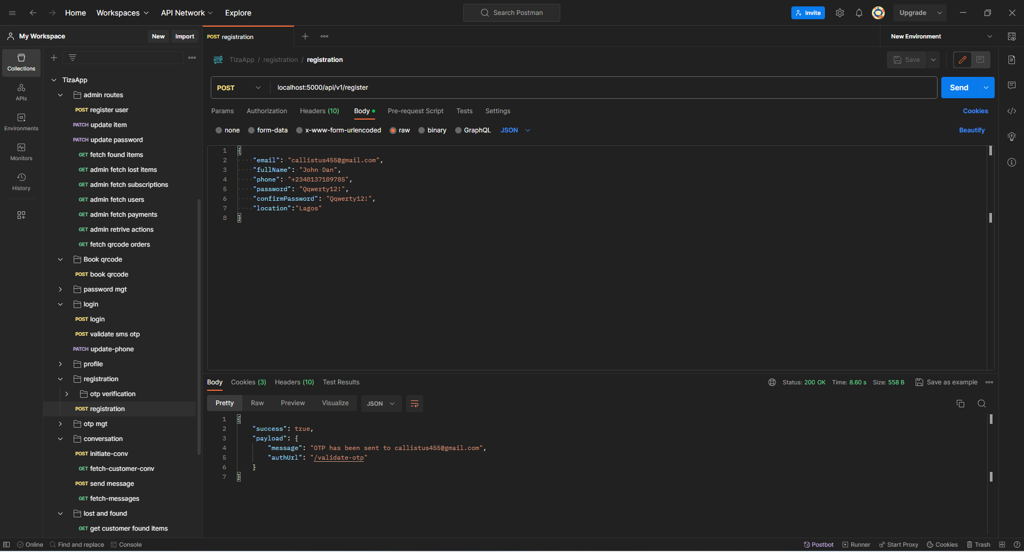Switch response view to Raw
Image resolution: width=1024 pixels, height=552 pixels.
point(257,403)
